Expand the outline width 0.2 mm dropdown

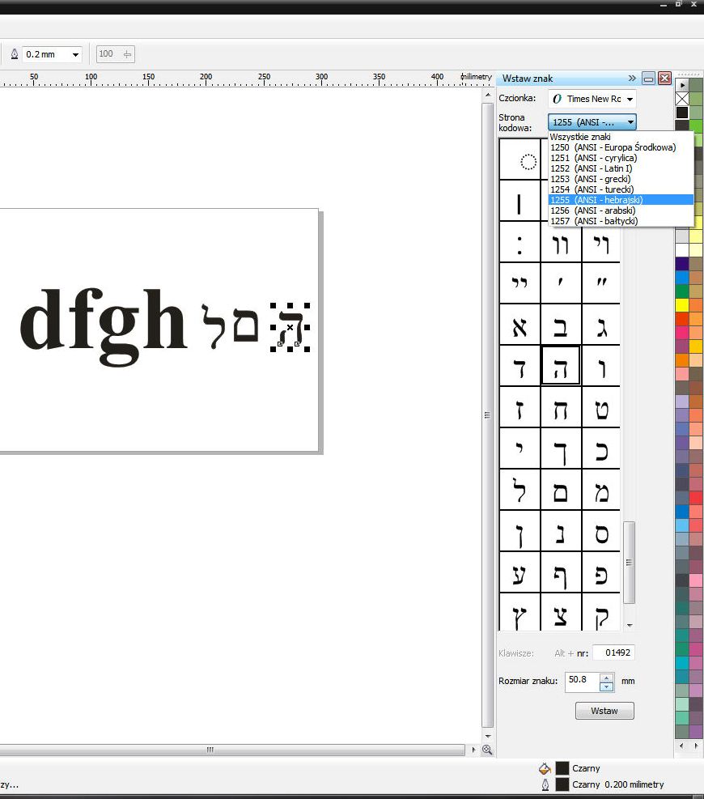click(x=76, y=55)
